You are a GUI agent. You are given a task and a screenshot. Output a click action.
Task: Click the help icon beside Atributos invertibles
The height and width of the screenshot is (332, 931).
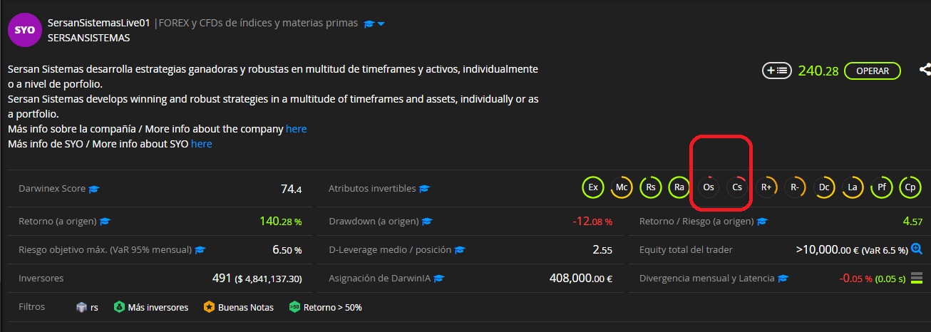coord(425,190)
